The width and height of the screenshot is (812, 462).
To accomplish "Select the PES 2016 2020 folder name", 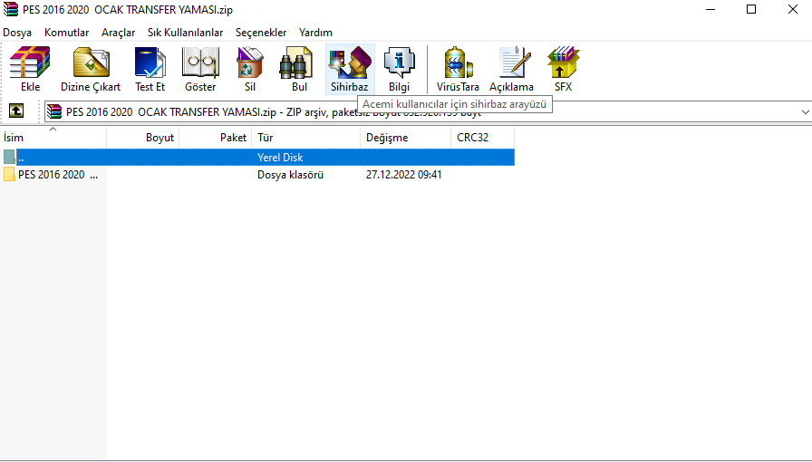I will (x=58, y=175).
